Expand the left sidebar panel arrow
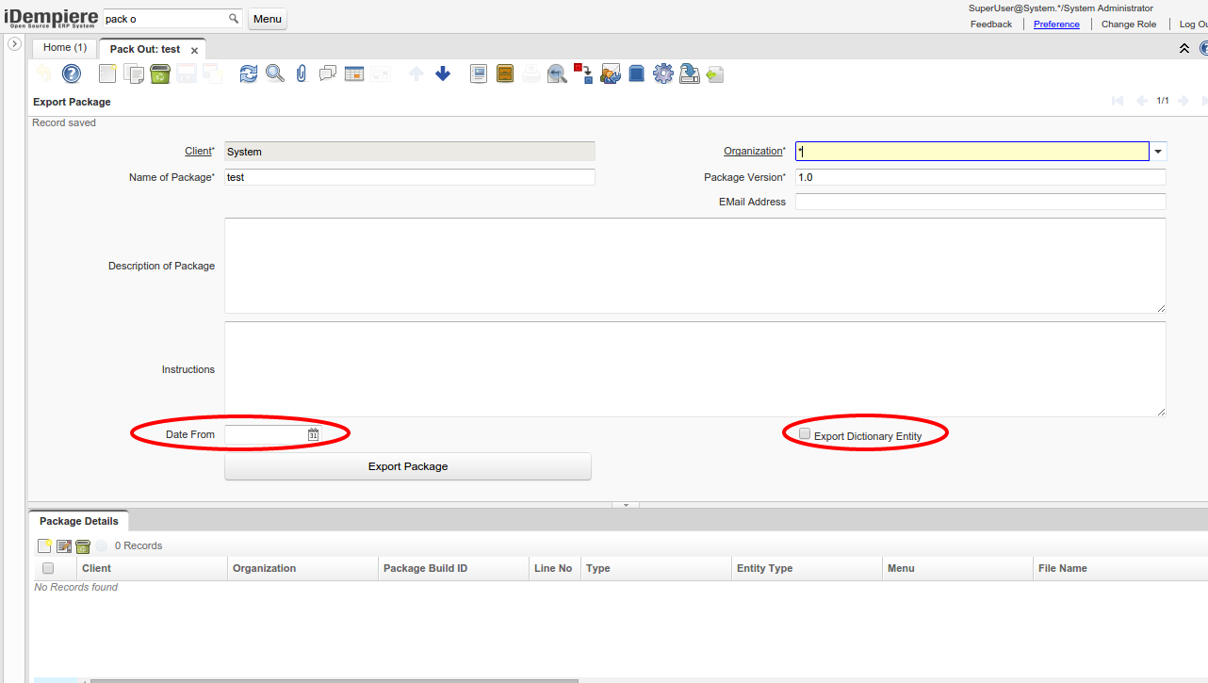Viewport: 1208px width, 683px height. click(15, 44)
